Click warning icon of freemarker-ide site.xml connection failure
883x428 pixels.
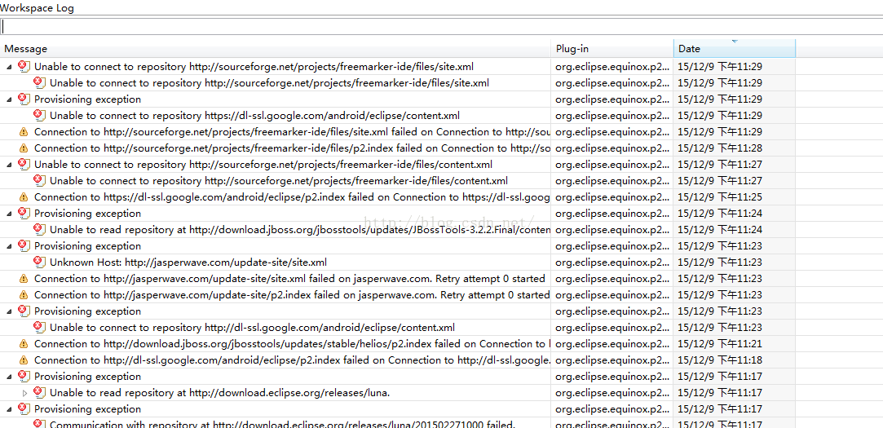pos(23,132)
